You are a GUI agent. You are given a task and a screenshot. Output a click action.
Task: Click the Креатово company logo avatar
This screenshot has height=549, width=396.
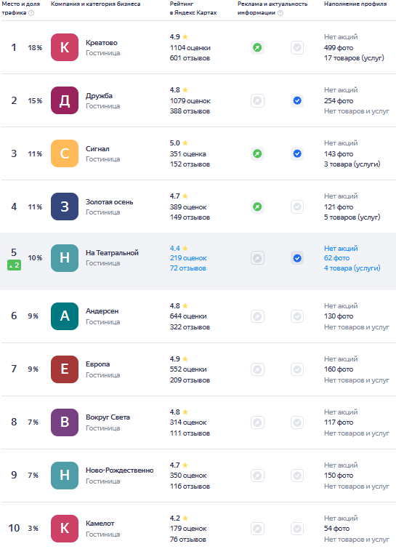pyautogui.click(x=65, y=47)
